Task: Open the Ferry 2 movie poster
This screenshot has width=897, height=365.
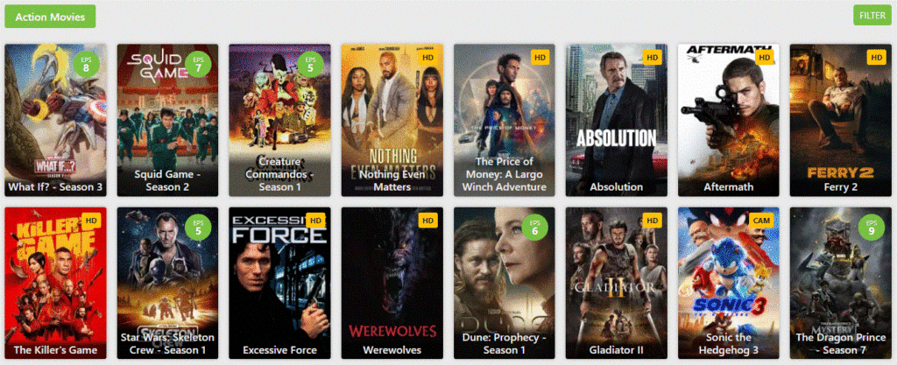Action: click(840, 121)
